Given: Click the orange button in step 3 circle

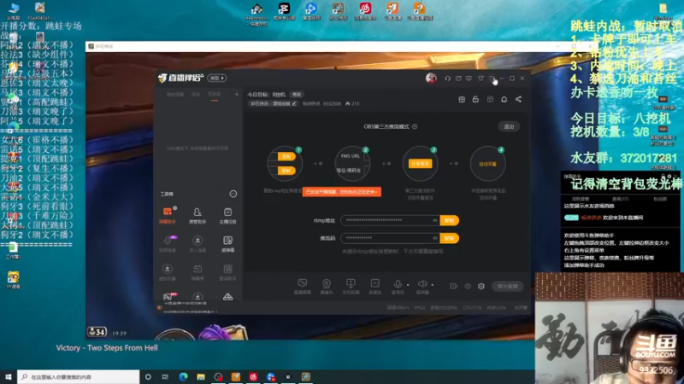Looking at the screenshot, I should click(x=420, y=164).
